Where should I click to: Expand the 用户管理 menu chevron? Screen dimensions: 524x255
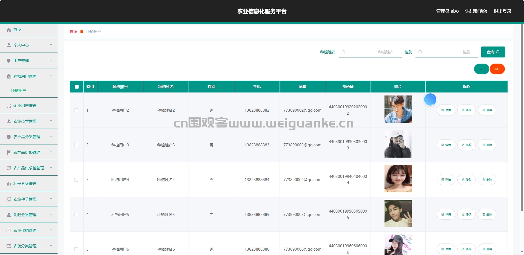(x=51, y=60)
